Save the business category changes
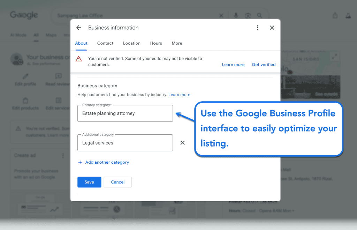Image resolution: width=357 pixels, height=230 pixels. coord(89,182)
